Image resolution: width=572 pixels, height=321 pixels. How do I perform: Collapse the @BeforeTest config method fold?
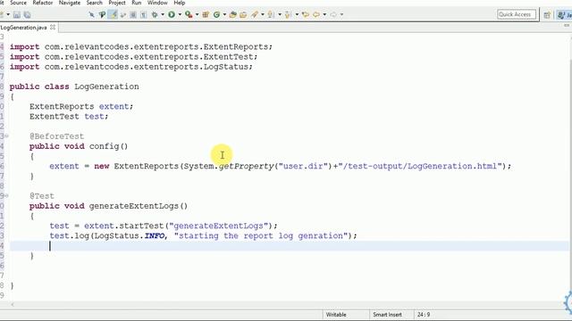(6, 136)
